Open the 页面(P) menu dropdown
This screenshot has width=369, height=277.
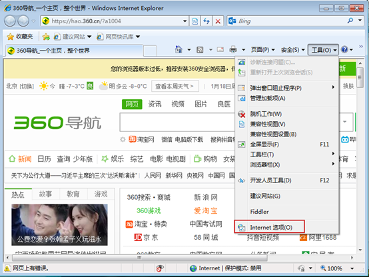[x=262, y=50]
